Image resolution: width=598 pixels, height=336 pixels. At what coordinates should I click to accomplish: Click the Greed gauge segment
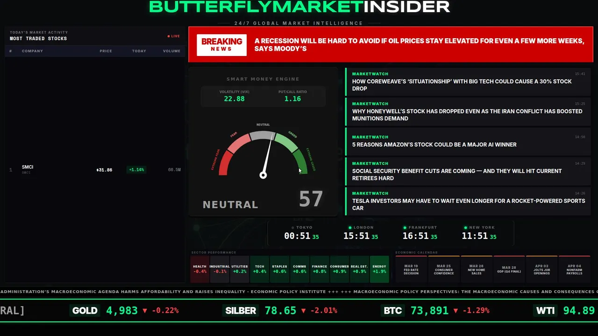(x=287, y=142)
